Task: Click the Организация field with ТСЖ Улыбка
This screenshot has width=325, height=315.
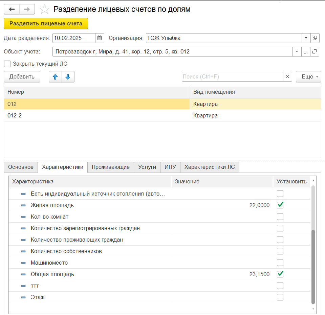Action: click(x=224, y=38)
